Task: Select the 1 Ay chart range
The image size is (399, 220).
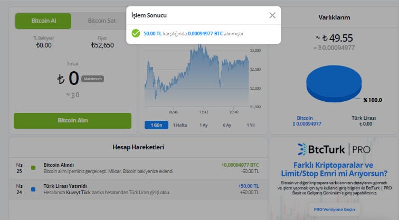Action: (203, 125)
